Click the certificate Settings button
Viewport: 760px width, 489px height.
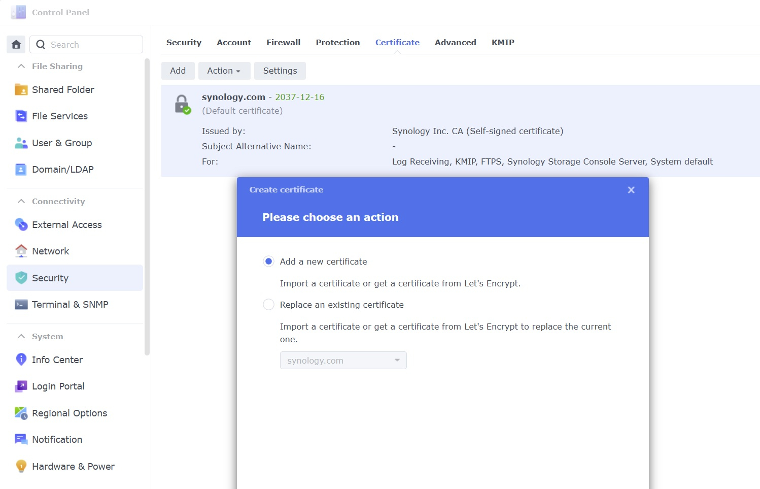[x=280, y=71]
